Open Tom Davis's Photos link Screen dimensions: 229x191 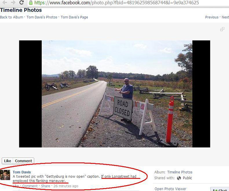42,17
